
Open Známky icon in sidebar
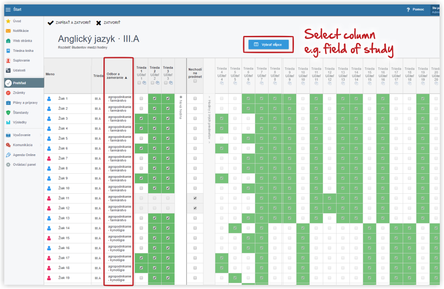pos(8,93)
